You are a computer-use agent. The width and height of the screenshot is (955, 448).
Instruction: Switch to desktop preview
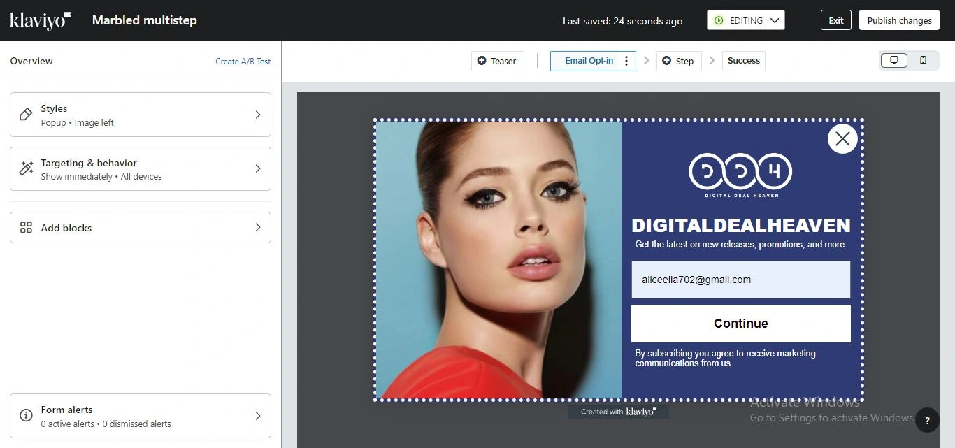pyautogui.click(x=893, y=60)
